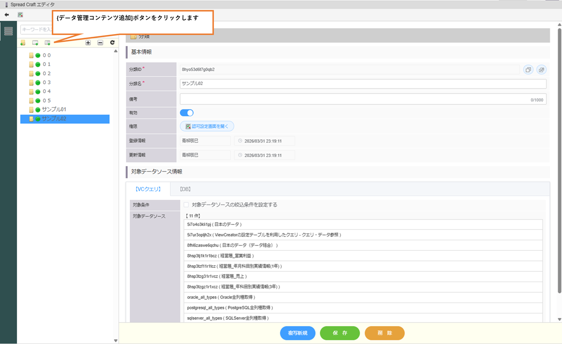This screenshot has width=562, height=344.
Task: Refresh the category tree
Action: pyautogui.click(x=112, y=43)
